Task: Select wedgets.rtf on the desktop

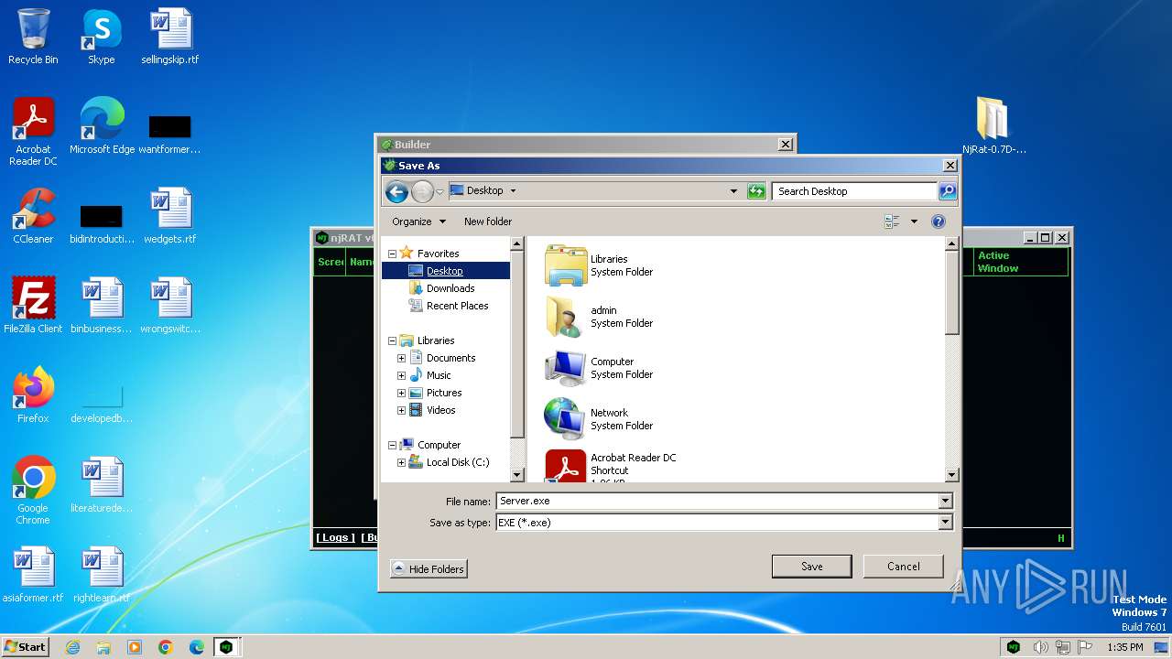Action: pyautogui.click(x=170, y=216)
